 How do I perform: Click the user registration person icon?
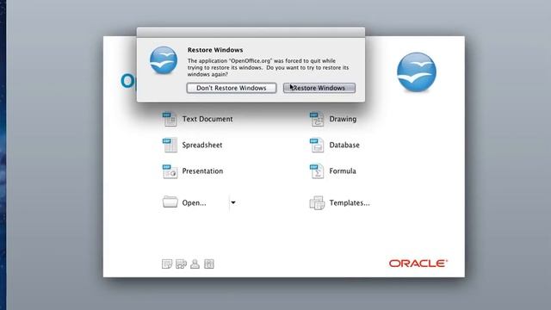[195, 264]
